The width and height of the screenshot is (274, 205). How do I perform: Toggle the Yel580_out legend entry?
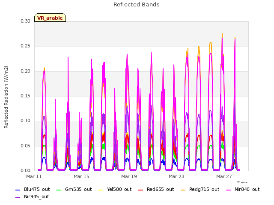click(115, 189)
